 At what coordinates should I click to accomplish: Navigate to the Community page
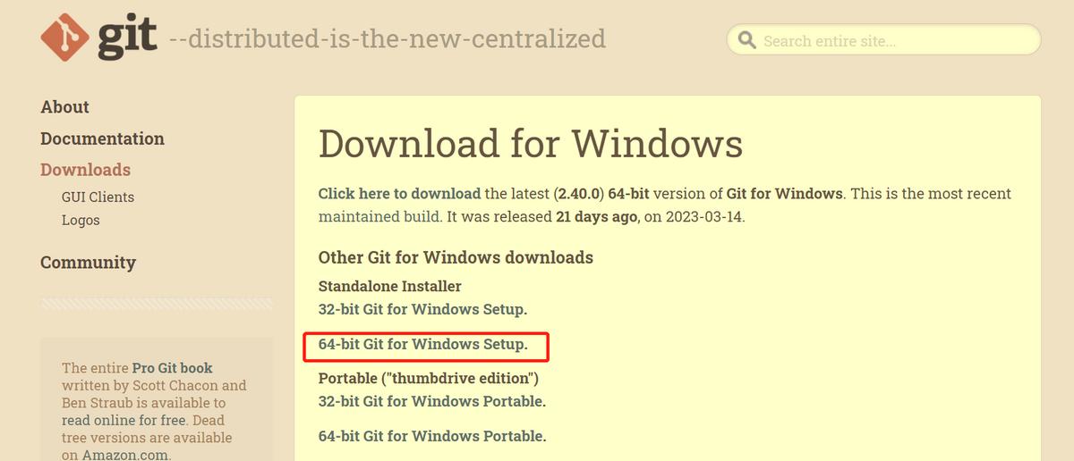click(88, 263)
